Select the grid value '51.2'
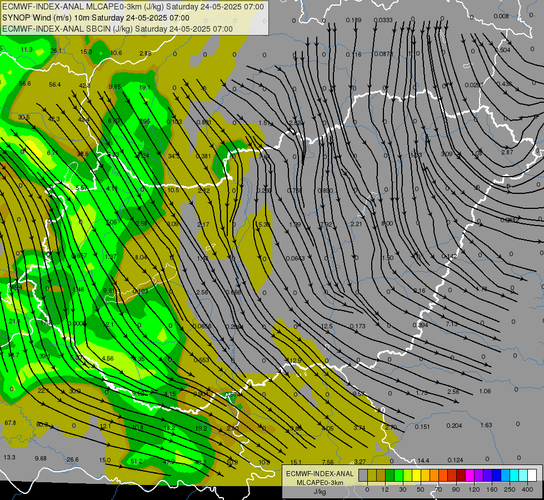This screenshot has height=500, width=544. coord(137,461)
